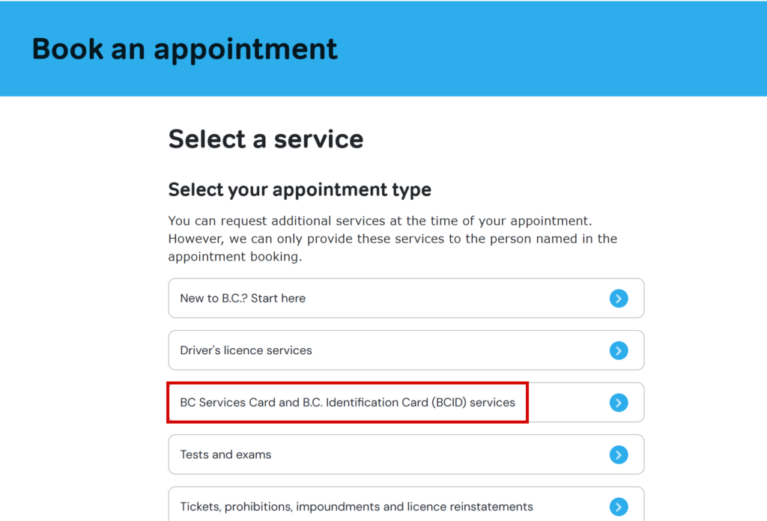Select the Tests and exams appointment type
Viewport: 767px width, 521px height.
[x=406, y=454]
